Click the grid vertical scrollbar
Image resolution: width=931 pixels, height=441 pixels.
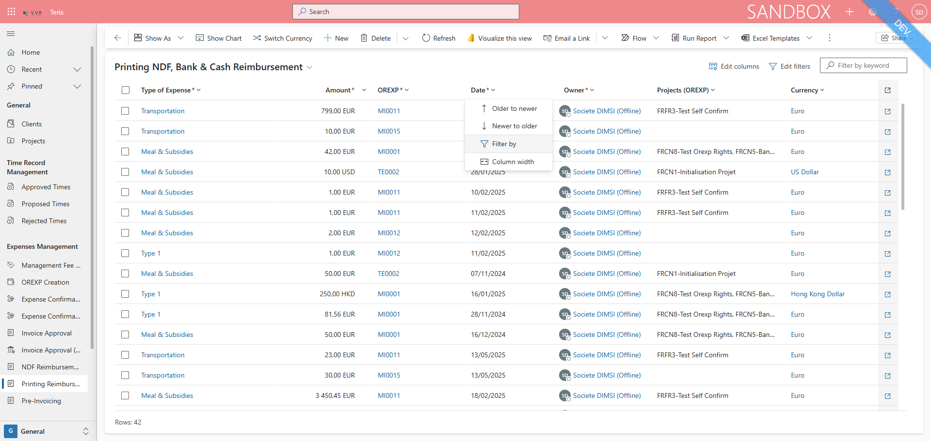point(902,157)
